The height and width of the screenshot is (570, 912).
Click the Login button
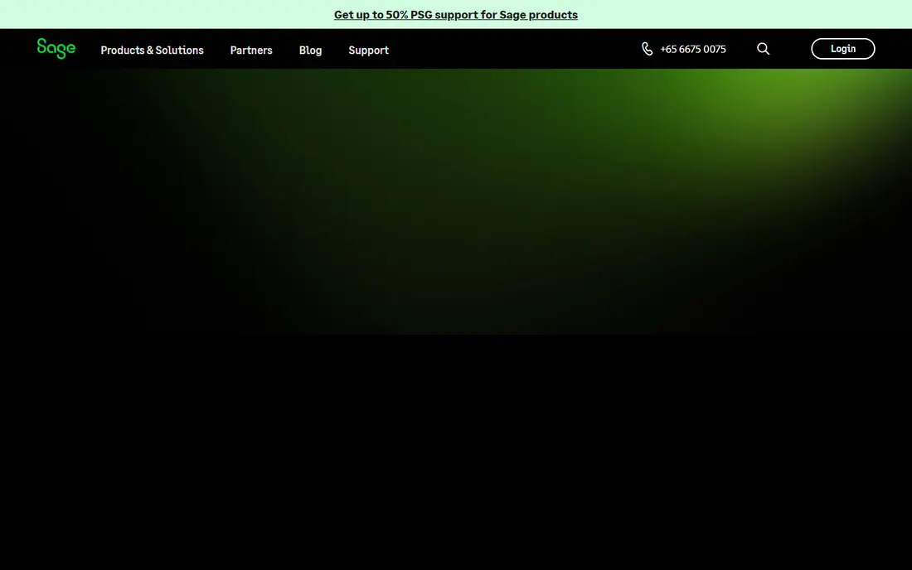click(843, 49)
